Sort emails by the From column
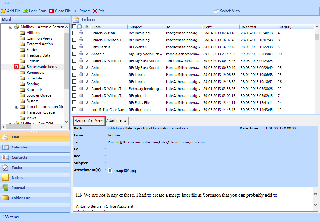This screenshot has width=320, height=221. click(109, 27)
